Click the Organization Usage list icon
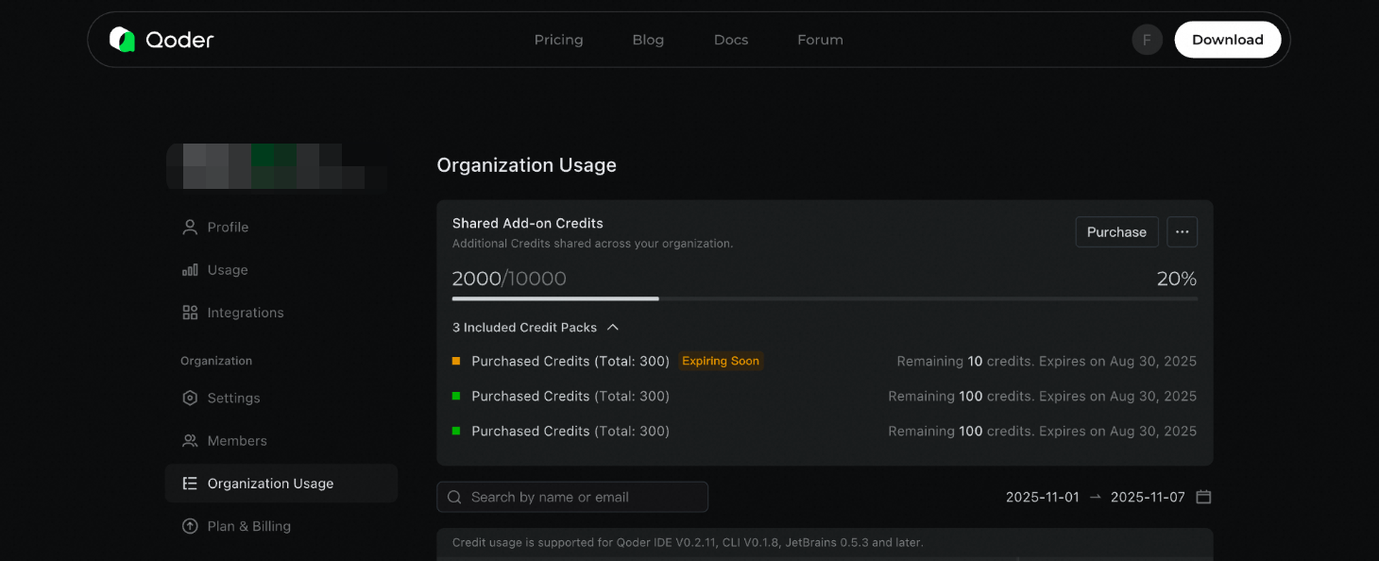This screenshot has height=561, width=1379. [190, 484]
